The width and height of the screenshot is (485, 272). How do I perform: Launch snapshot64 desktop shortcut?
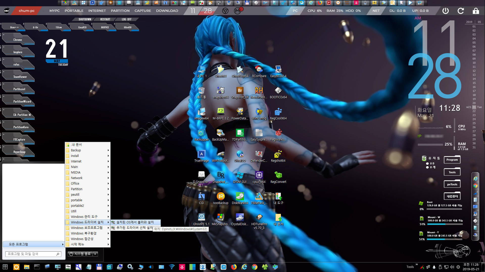pos(221,92)
